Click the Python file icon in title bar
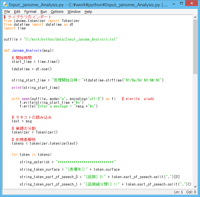Viewport: 200px width, 197px height. coord(5,5)
